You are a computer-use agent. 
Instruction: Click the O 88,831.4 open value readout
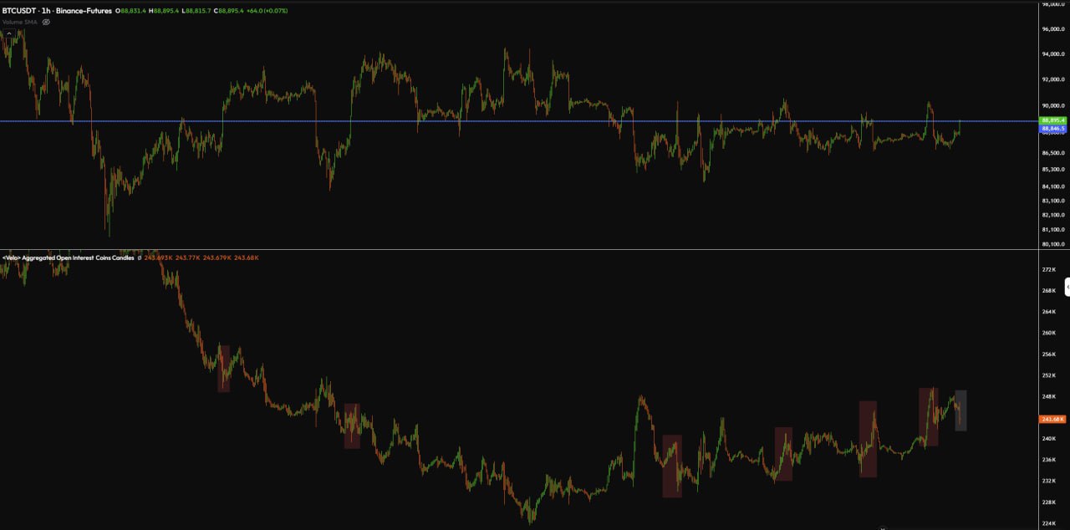[130, 9]
